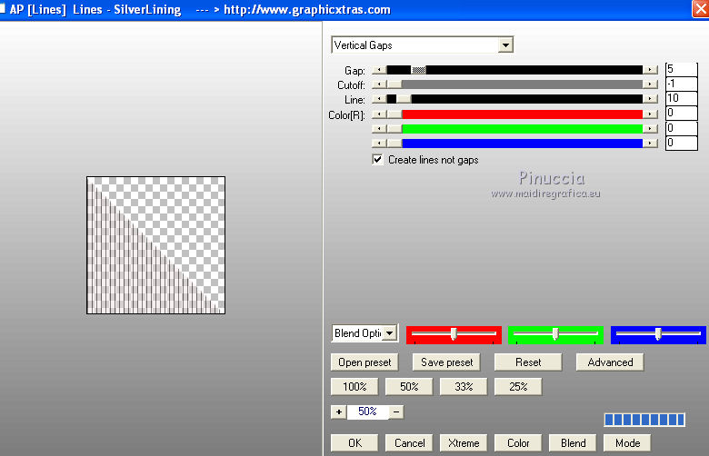Click the plus zoom-in button
The image size is (709, 456).
(x=339, y=411)
